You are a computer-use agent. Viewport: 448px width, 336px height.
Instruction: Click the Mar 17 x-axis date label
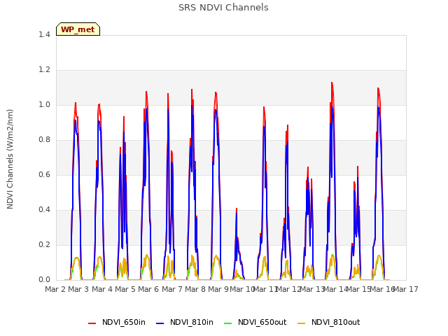(406, 289)
